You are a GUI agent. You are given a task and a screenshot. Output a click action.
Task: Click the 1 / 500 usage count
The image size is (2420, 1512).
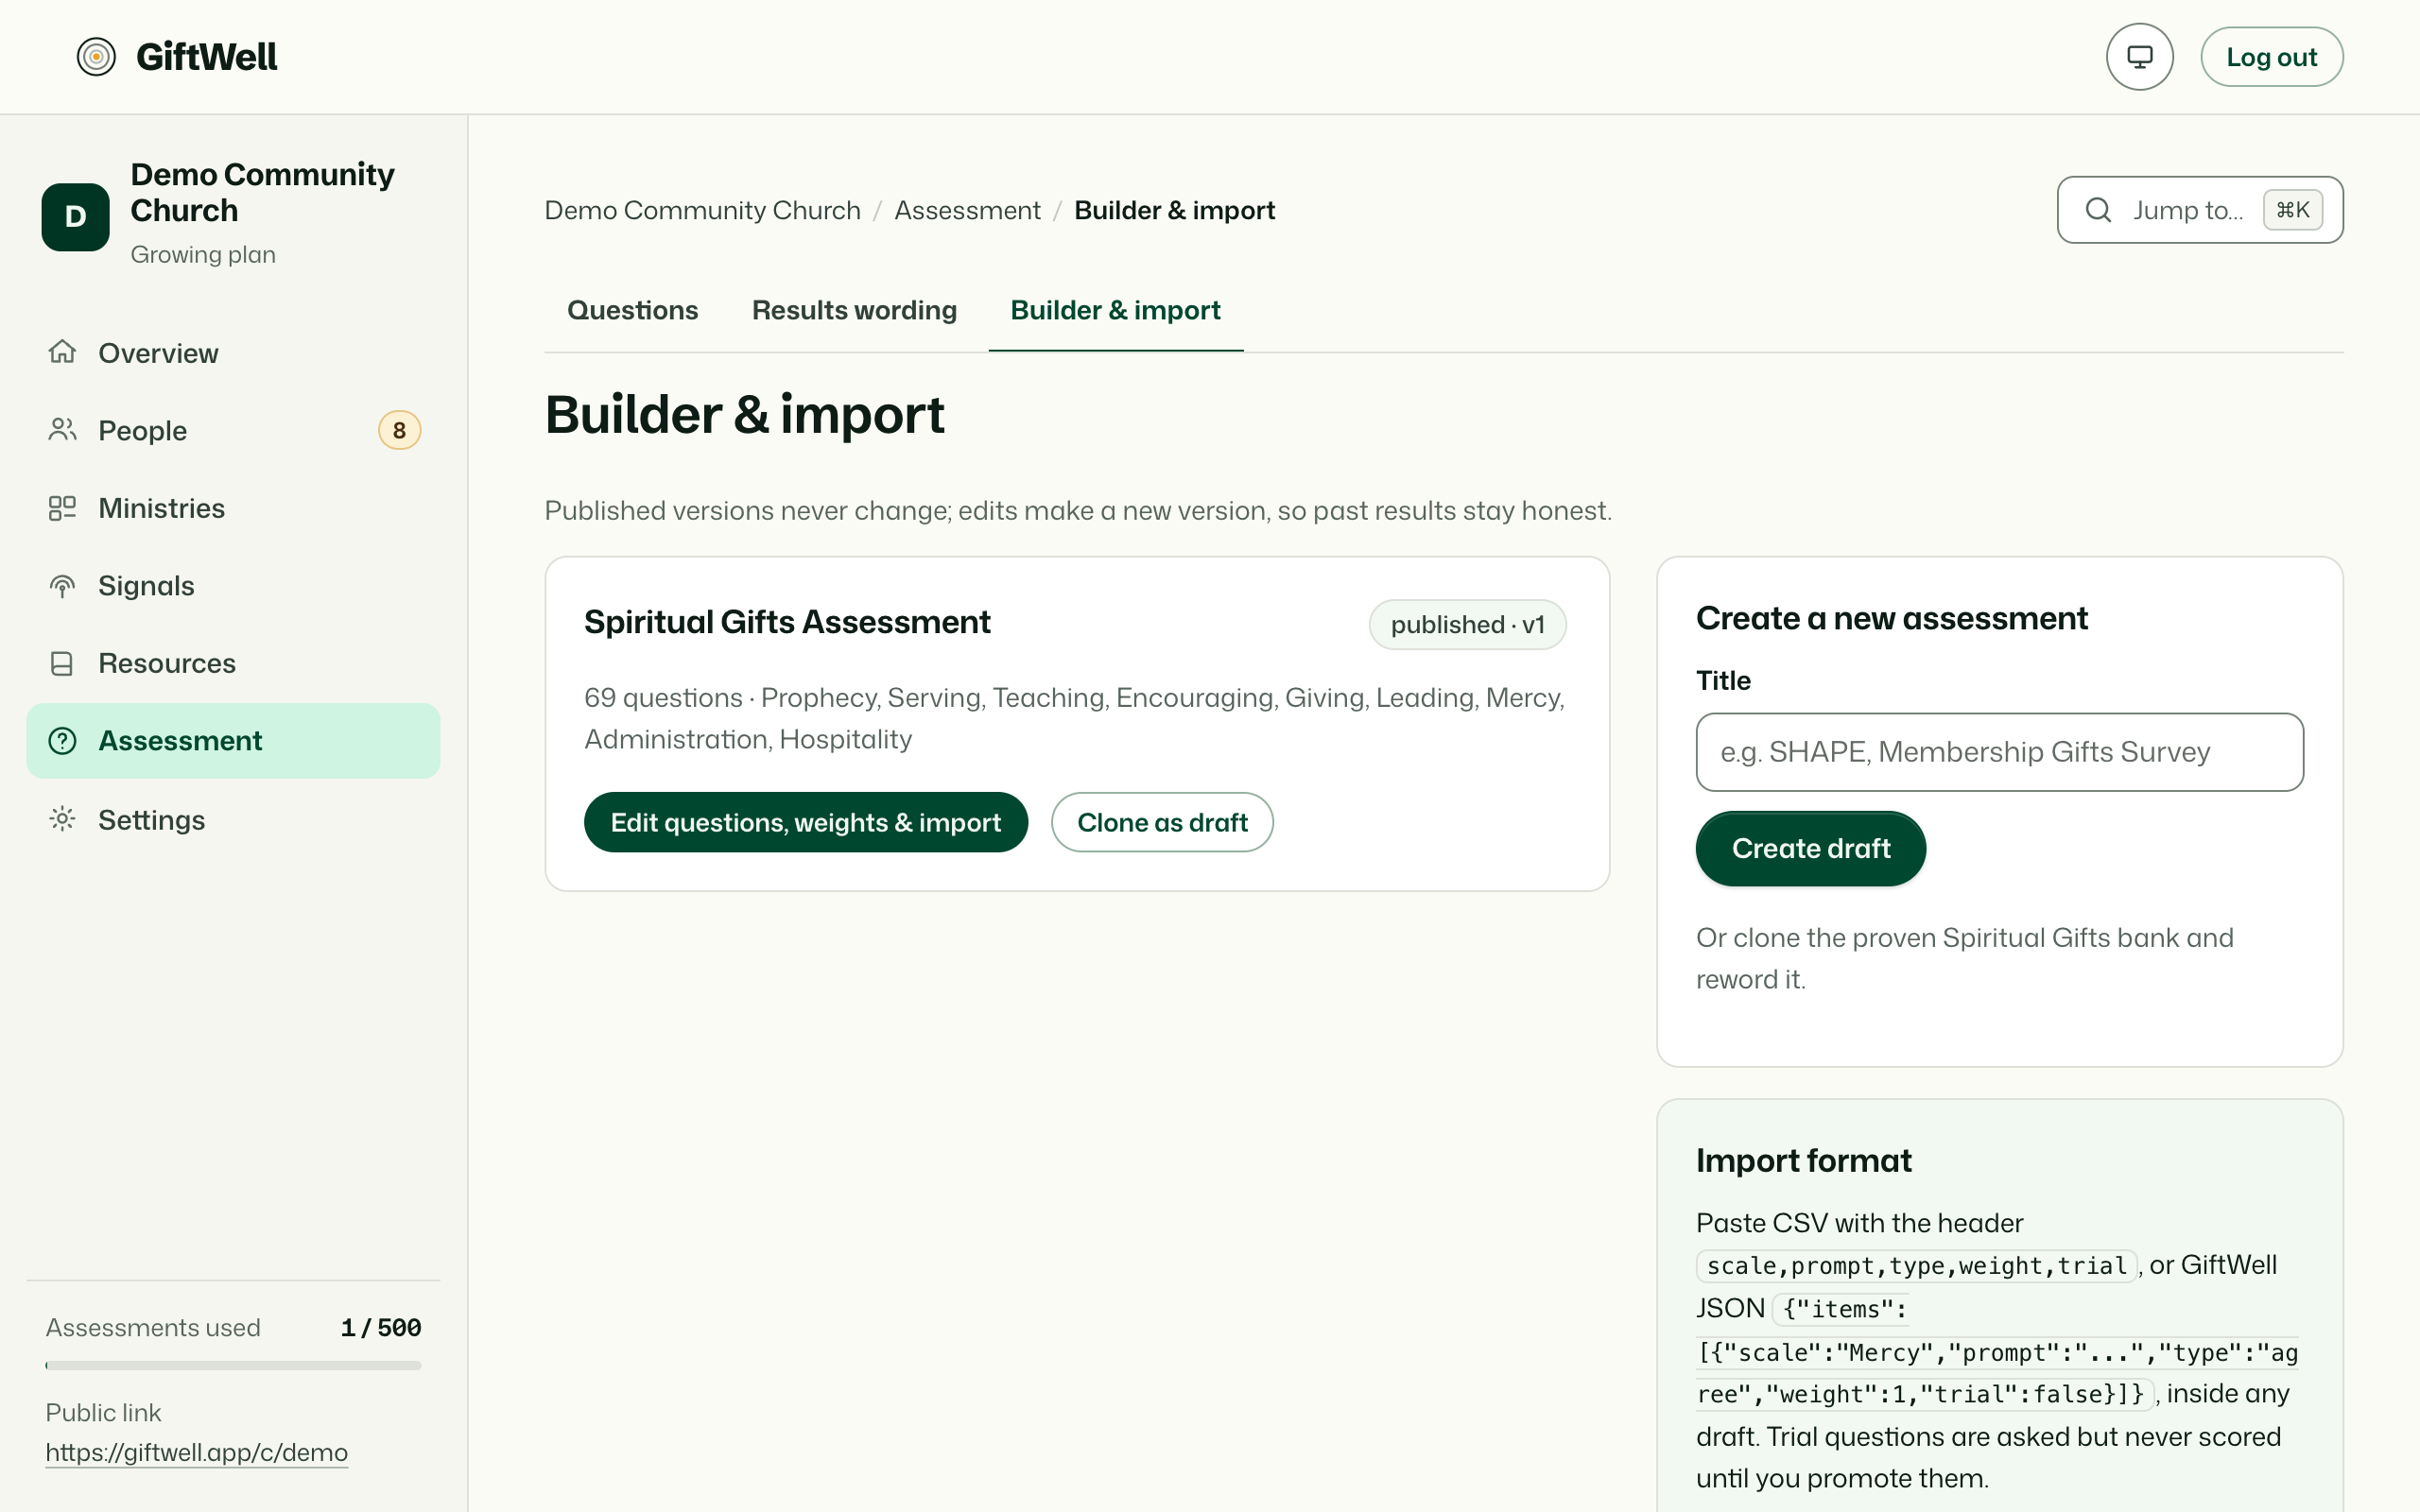(381, 1328)
